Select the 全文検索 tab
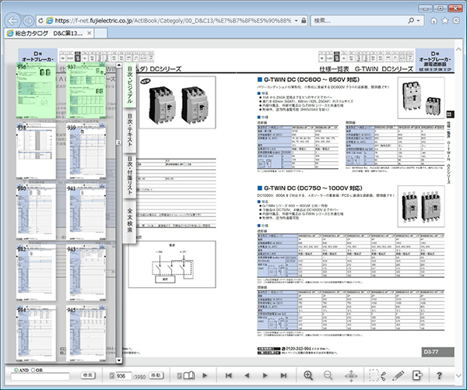The width and height of the screenshot is (467, 390). (x=130, y=221)
